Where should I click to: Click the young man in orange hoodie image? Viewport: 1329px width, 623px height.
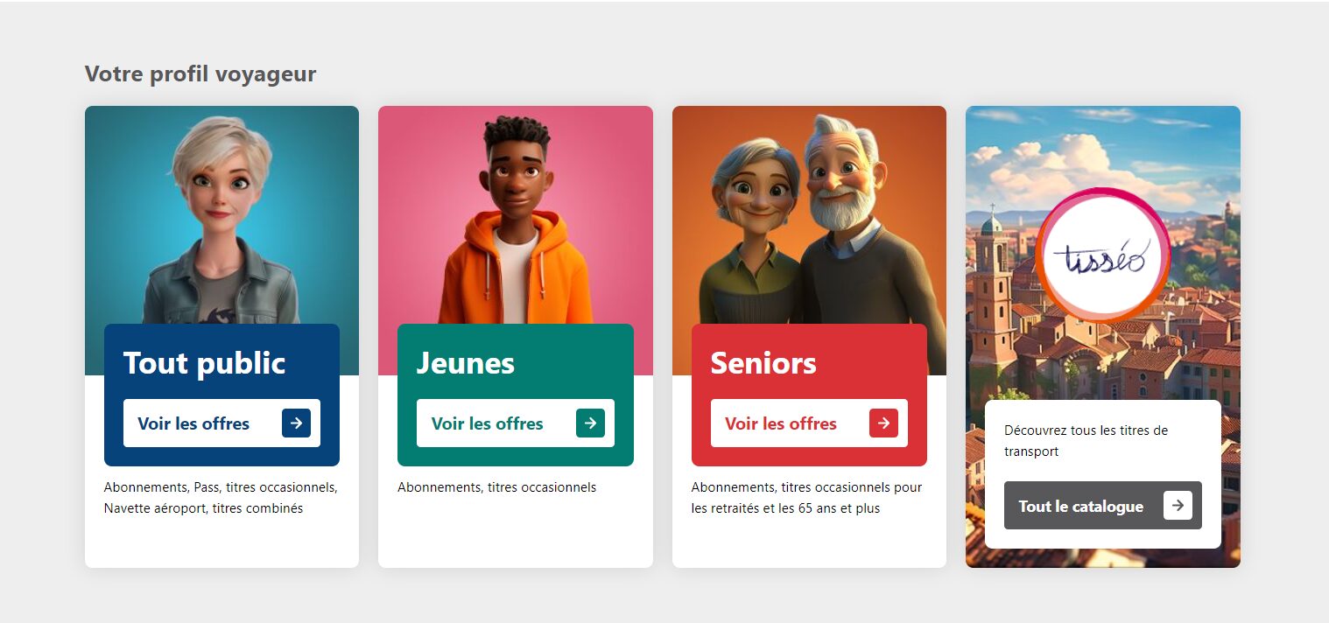(x=516, y=219)
